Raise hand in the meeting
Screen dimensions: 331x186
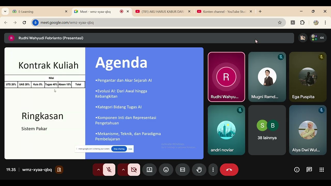[x=199, y=170]
